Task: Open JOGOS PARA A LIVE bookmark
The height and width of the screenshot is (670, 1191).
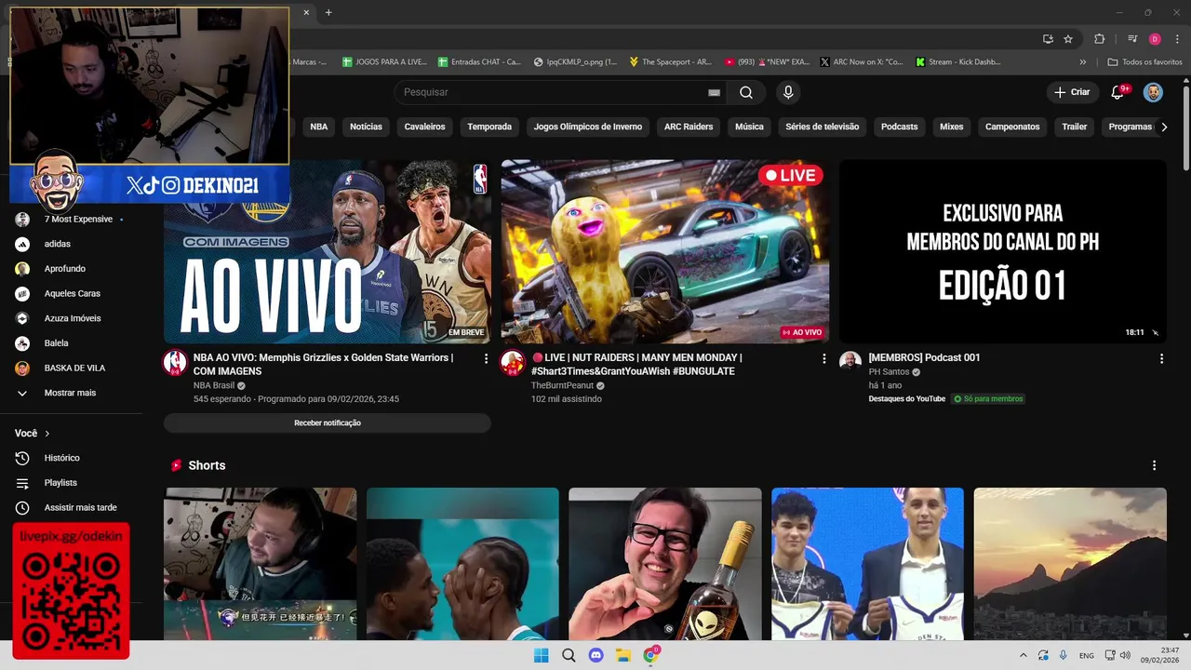Action: tap(384, 61)
